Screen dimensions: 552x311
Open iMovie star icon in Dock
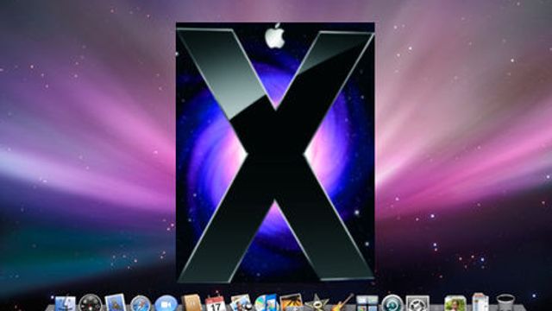317,303
